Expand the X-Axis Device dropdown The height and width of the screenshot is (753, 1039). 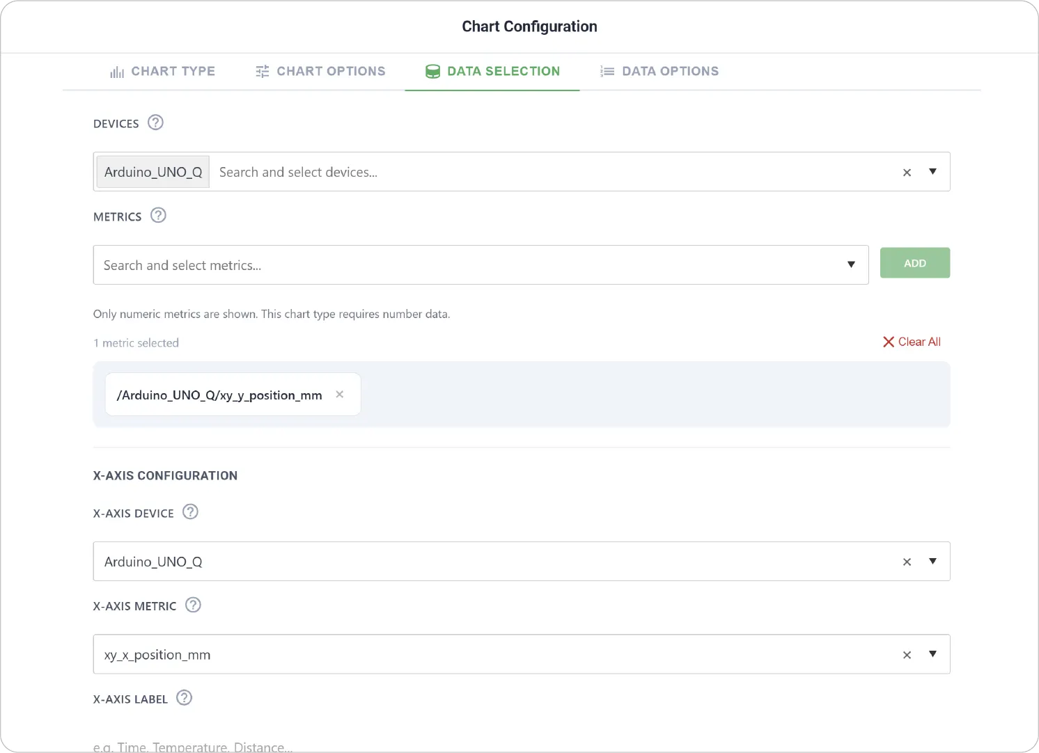coord(932,561)
